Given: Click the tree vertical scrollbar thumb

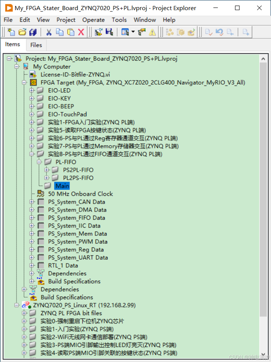Looking at the screenshot, I should tap(263, 190).
